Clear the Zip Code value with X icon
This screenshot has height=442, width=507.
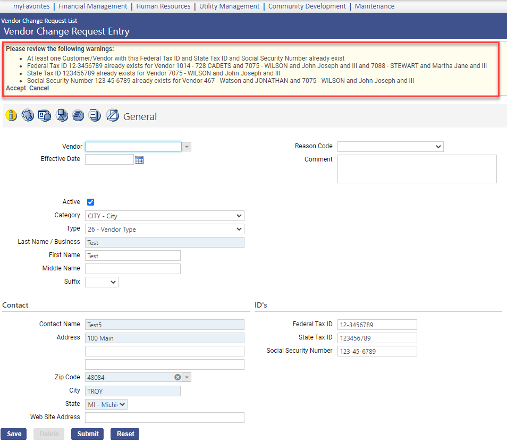pyautogui.click(x=178, y=377)
